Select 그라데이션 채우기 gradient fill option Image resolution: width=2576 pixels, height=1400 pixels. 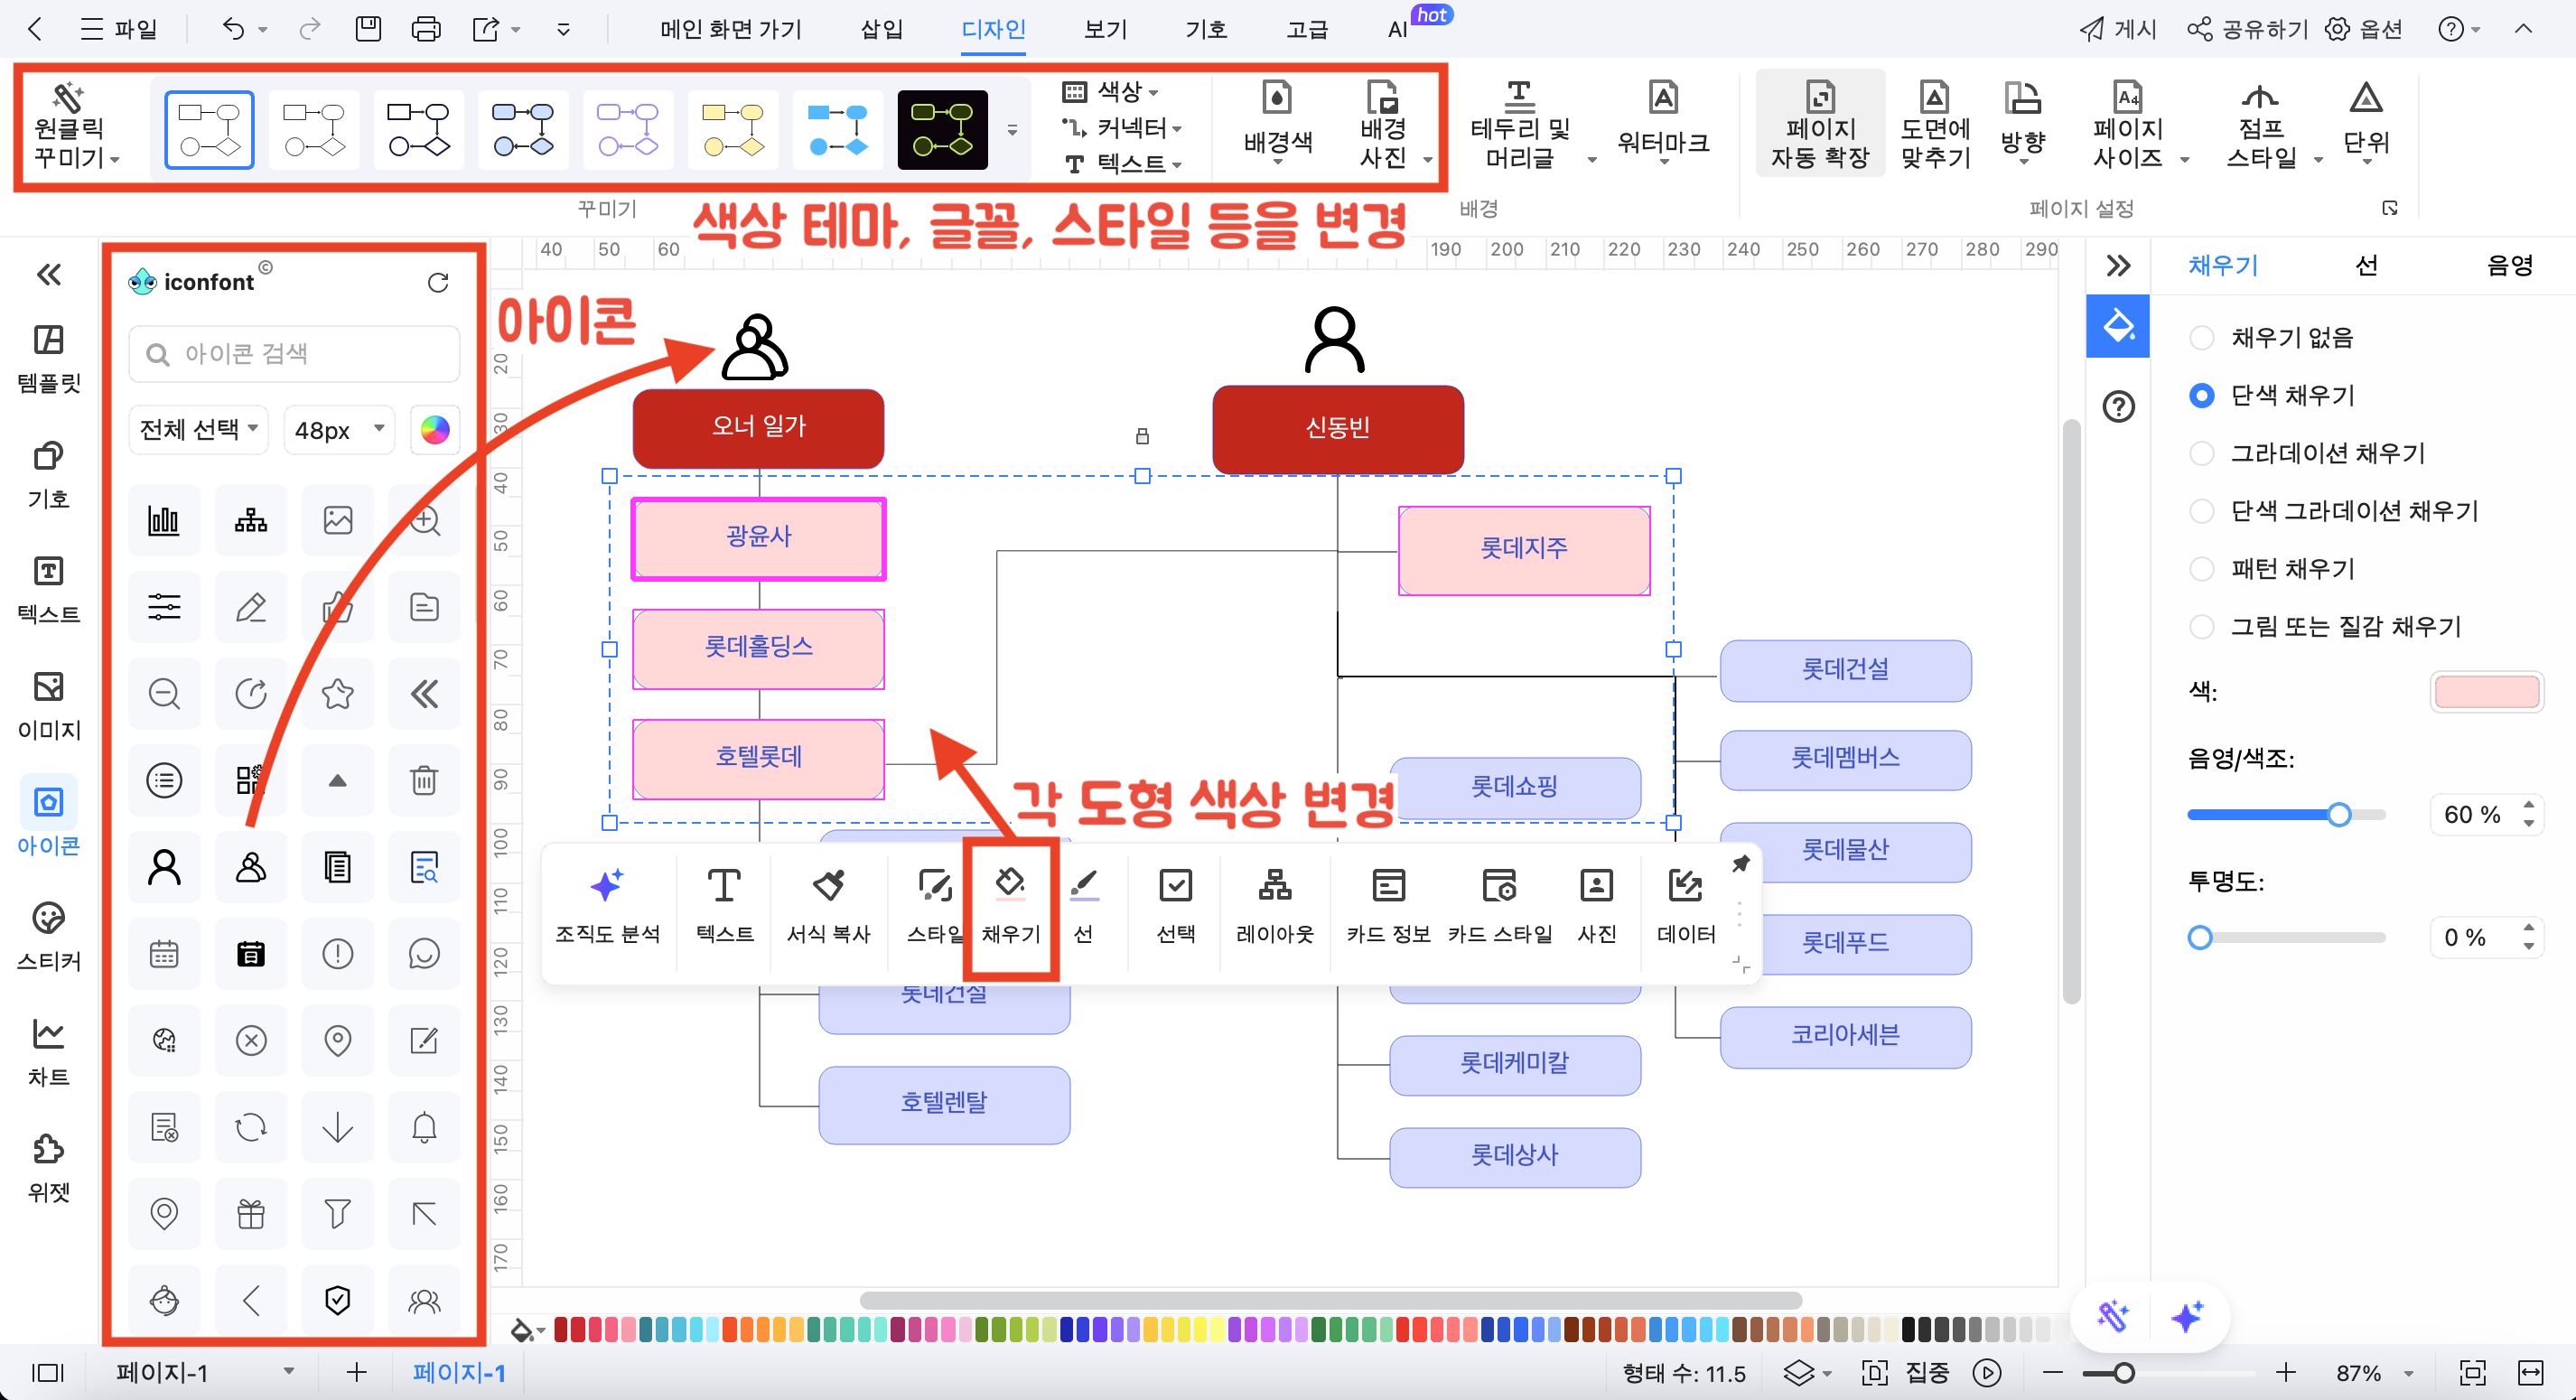click(x=2308, y=453)
